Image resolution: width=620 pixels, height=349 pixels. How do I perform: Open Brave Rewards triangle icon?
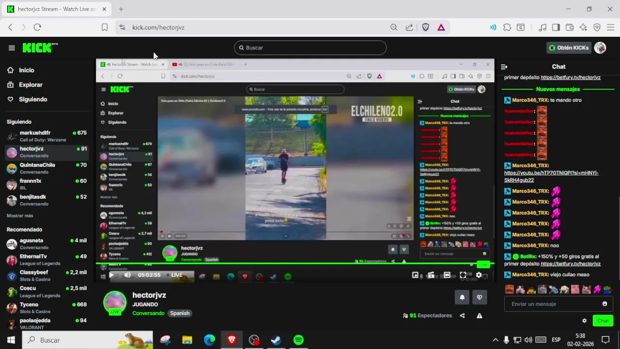point(441,27)
